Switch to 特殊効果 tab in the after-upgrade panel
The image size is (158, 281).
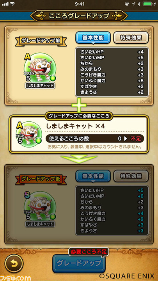pyautogui.click(x=131, y=176)
